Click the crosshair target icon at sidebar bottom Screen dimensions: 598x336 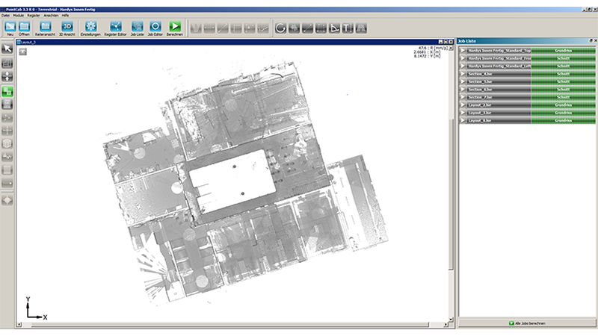(x=7, y=200)
